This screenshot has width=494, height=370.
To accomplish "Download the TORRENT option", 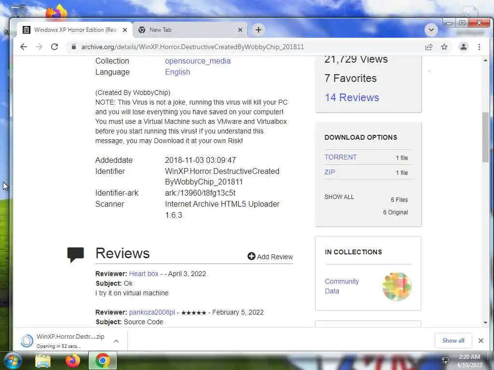I will pos(341,157).
